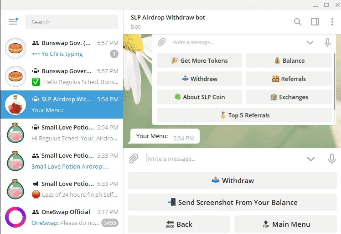Click the SLP Airdrop potion bottle avatar
This screenshot has width=341, height=234.
tap(15, 105)
